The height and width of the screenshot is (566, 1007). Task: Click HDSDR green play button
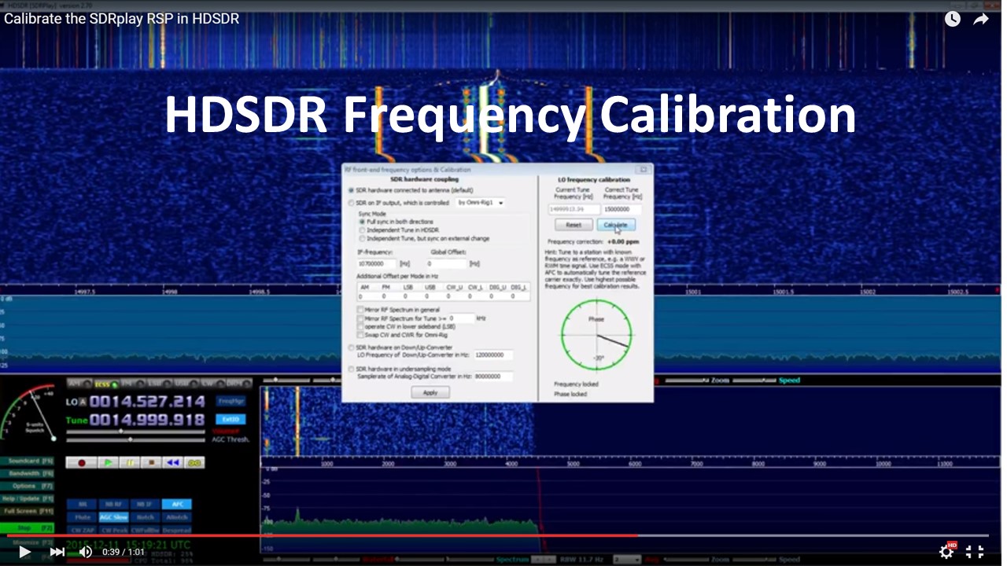(109, 463)
